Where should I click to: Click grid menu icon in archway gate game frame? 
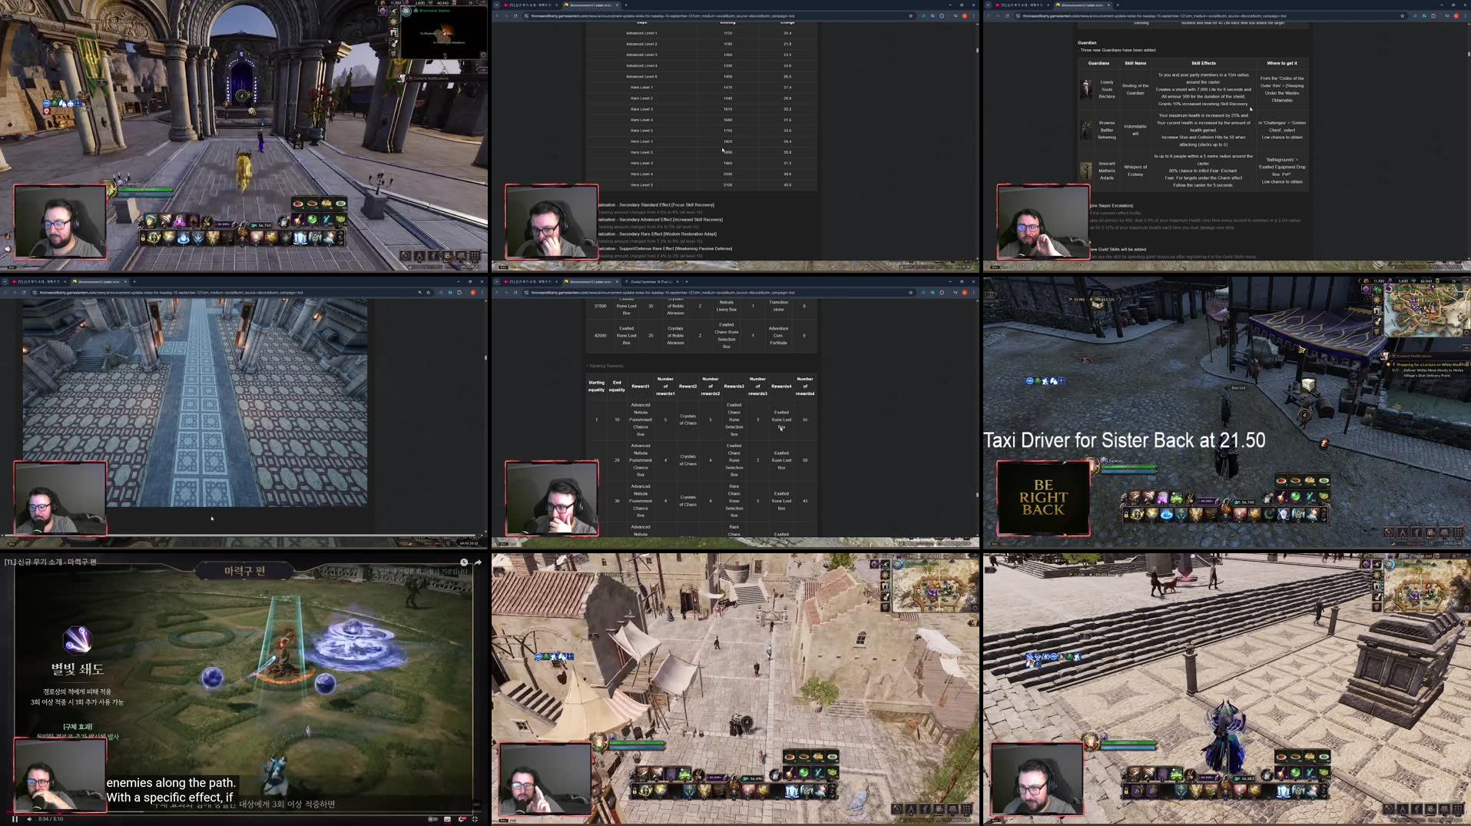475,256
